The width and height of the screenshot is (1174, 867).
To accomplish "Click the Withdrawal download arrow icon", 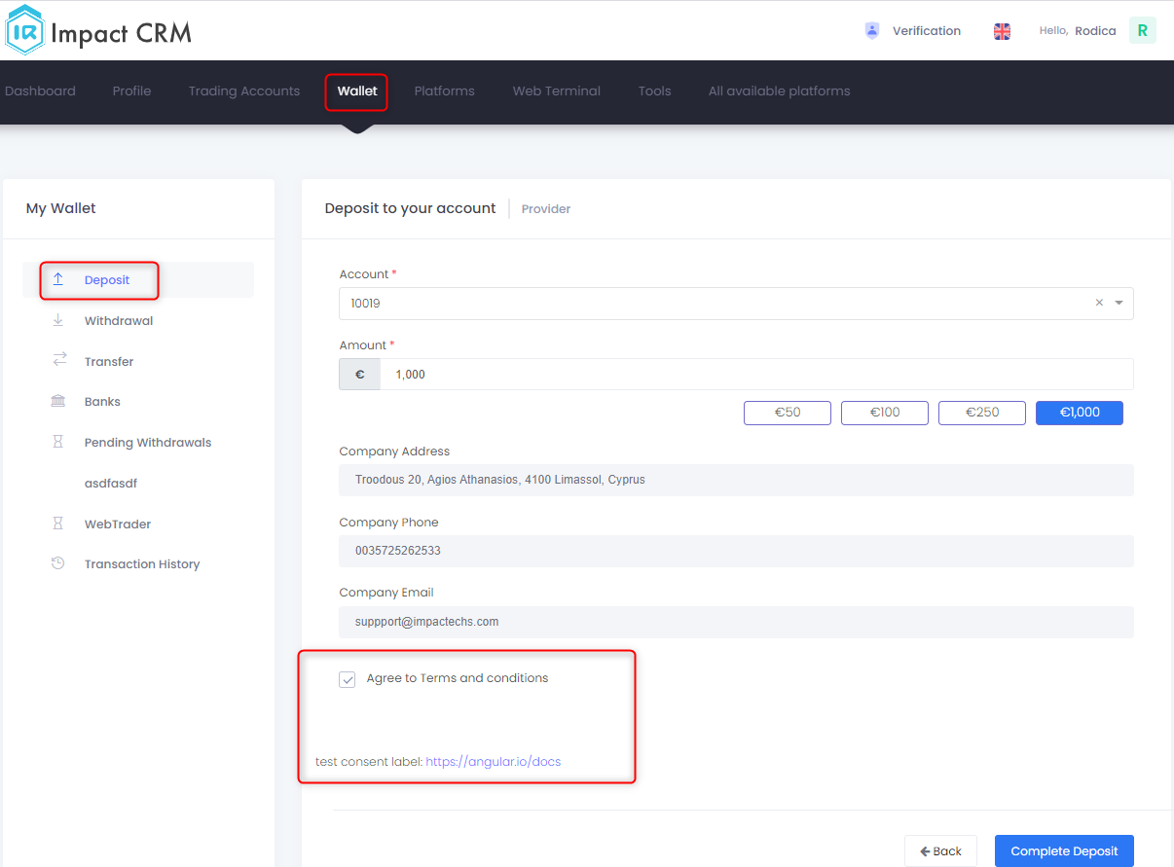I will click(x=58, y=320).
